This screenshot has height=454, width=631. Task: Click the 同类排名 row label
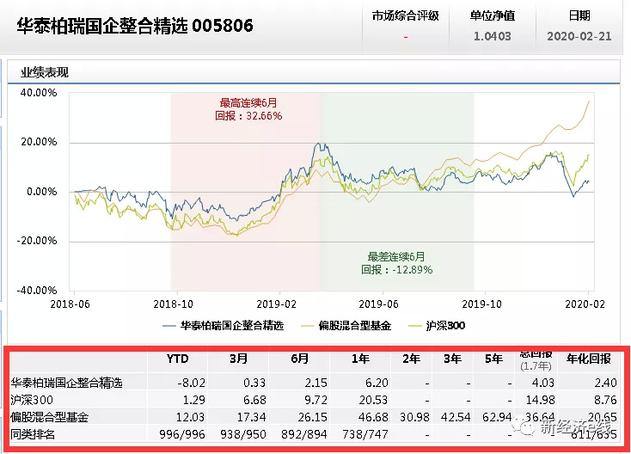pos(33,434)
